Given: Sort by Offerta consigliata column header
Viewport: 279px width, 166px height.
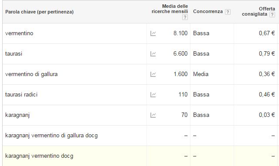Looking at the screenshot, I should pyautogui.click(x=259, y=11).
